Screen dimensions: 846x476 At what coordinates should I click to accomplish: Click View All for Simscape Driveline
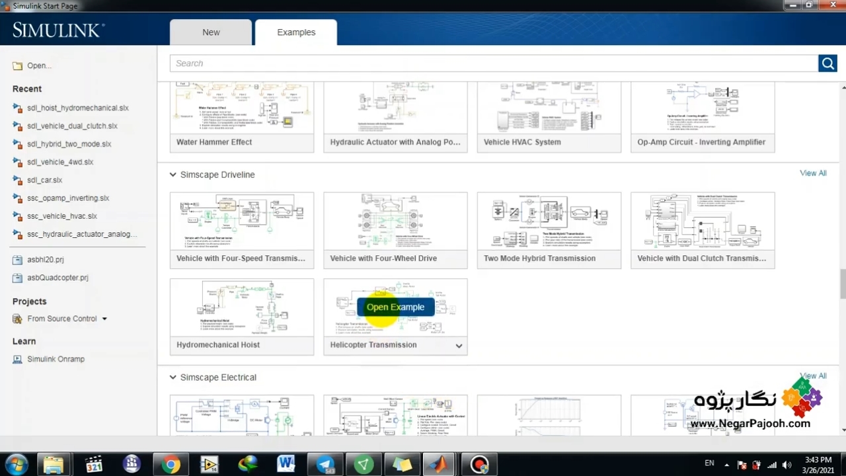click(x=813, y=173)
